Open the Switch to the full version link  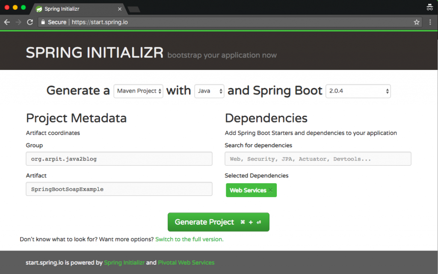[189, 239]
